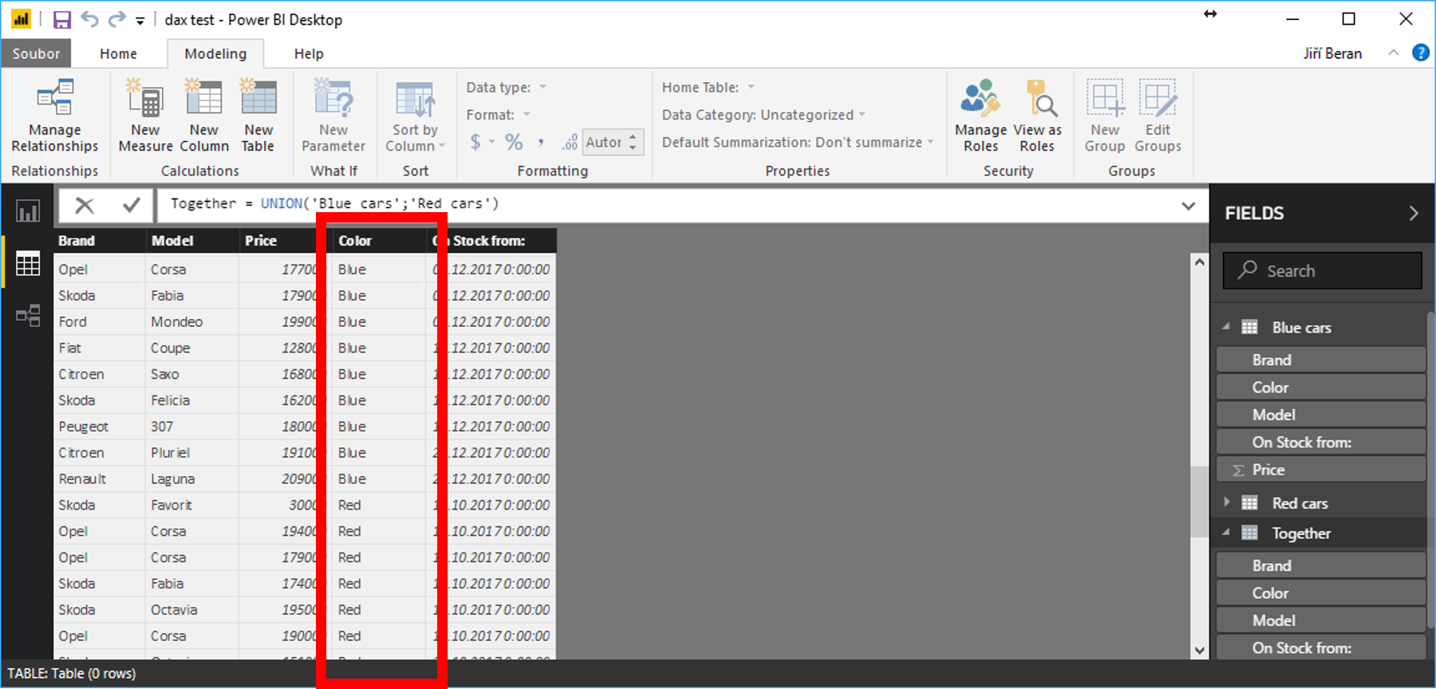
Task: Click View as Roles
Action: 1037,116
